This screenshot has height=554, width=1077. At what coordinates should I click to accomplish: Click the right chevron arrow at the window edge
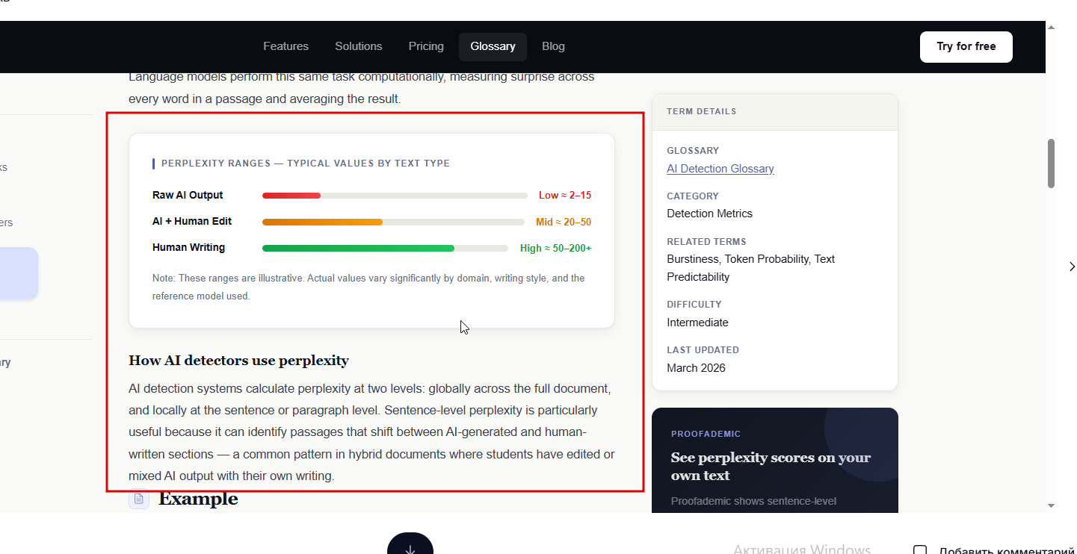(x=1072, y=267)
